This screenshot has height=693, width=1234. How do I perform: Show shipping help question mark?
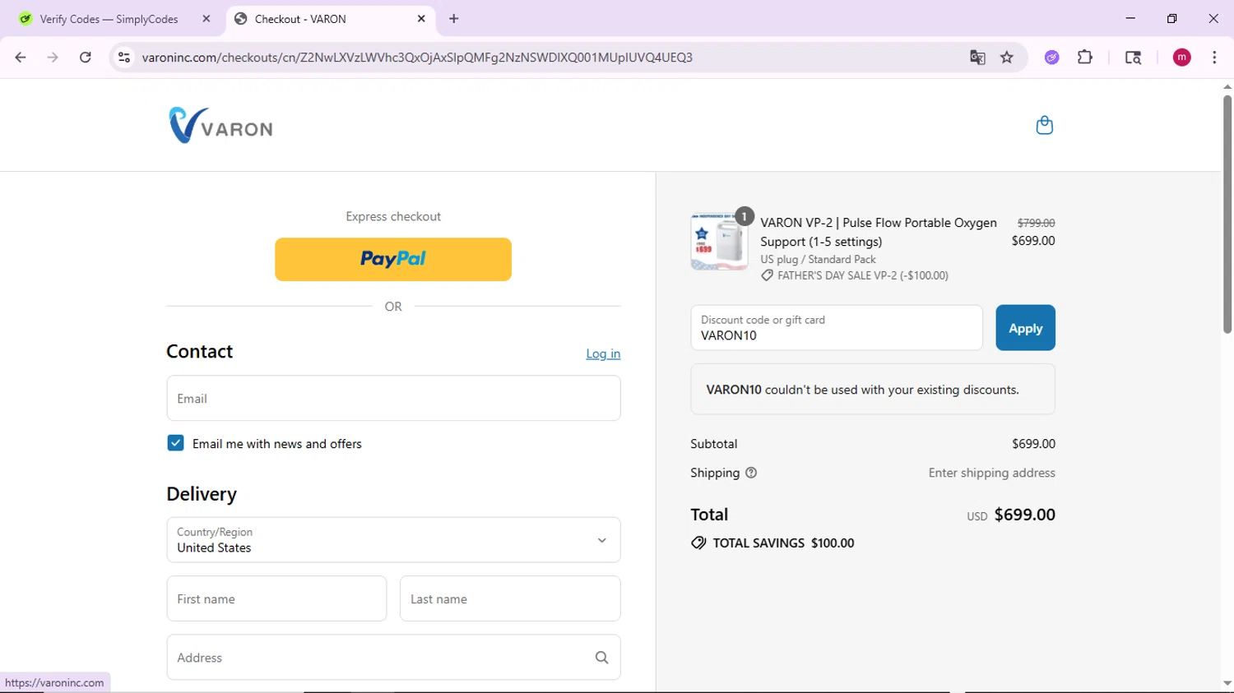pos(751,473)
